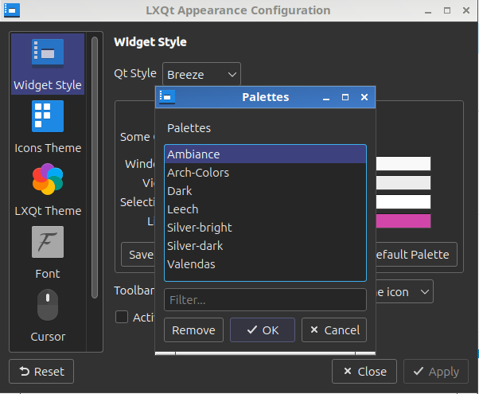
Task: Click the magenta color swatch
Action: tap(403, 221)
